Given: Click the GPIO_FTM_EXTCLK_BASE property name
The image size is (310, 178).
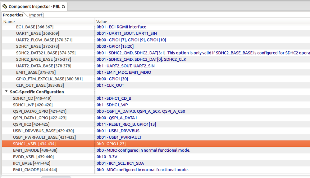Looking at the screenshot, I should [49, 79].
